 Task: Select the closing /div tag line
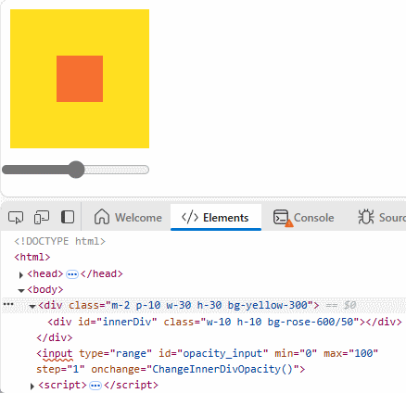tap(55, 337)
